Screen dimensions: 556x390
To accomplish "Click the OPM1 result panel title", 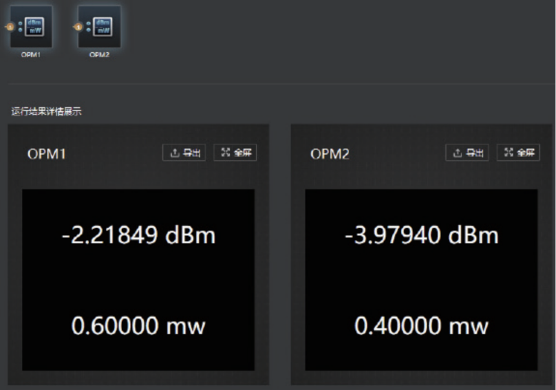I will tap(47, 154).
